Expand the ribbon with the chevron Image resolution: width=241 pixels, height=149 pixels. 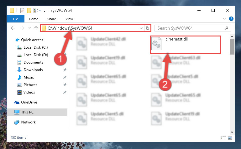tap(224, 19)
